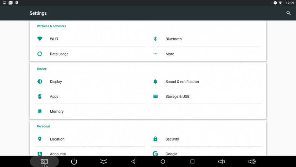296x167 pixels.
Task: Open the Wi-Fi text entry
Action: (x=54, y=39)
